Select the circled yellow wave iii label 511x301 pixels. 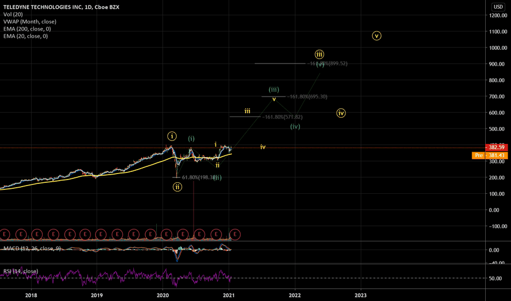(x=319, y=54)
